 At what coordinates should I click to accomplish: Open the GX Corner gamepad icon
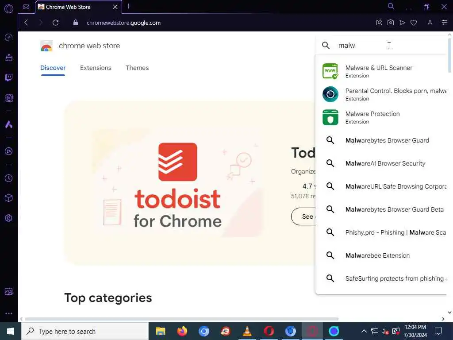pyautogui.click(x=26, y=7)
